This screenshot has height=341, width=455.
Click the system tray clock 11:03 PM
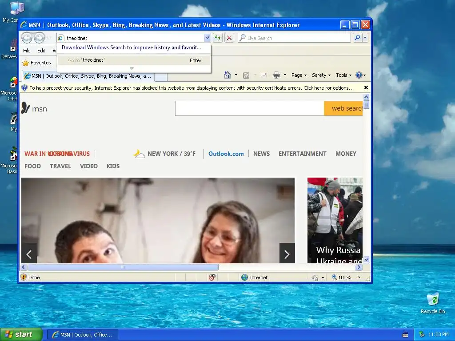pyautogui.click(x=439, y=335)
